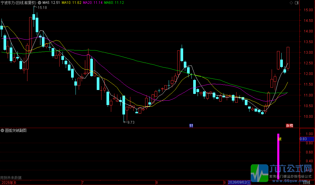The height and width of the screenshot is (185, 315).
Task: Click the 破 breakout signal label
Action: 280,139
